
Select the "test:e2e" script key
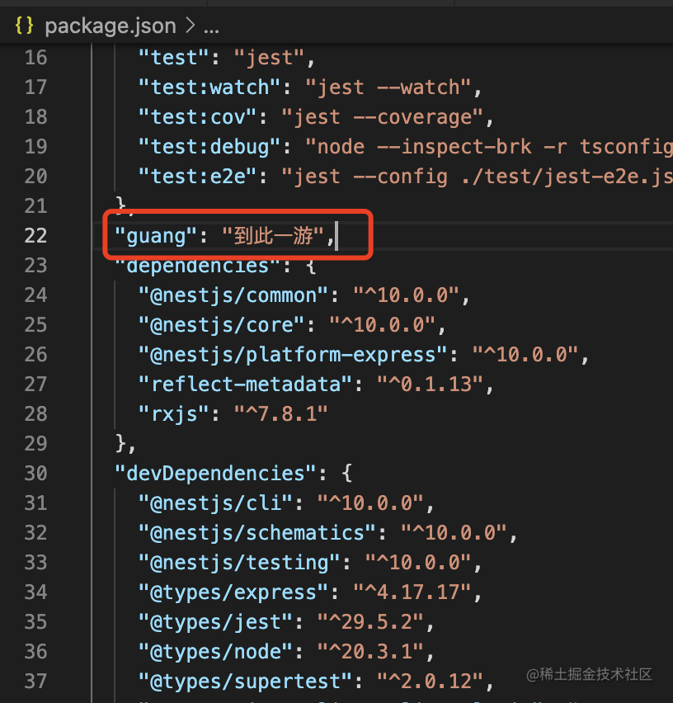(x=199, y=176)
